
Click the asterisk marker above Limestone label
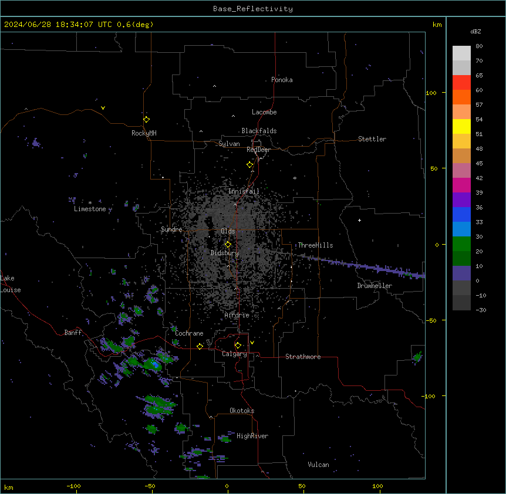click(x=90, y=202)
